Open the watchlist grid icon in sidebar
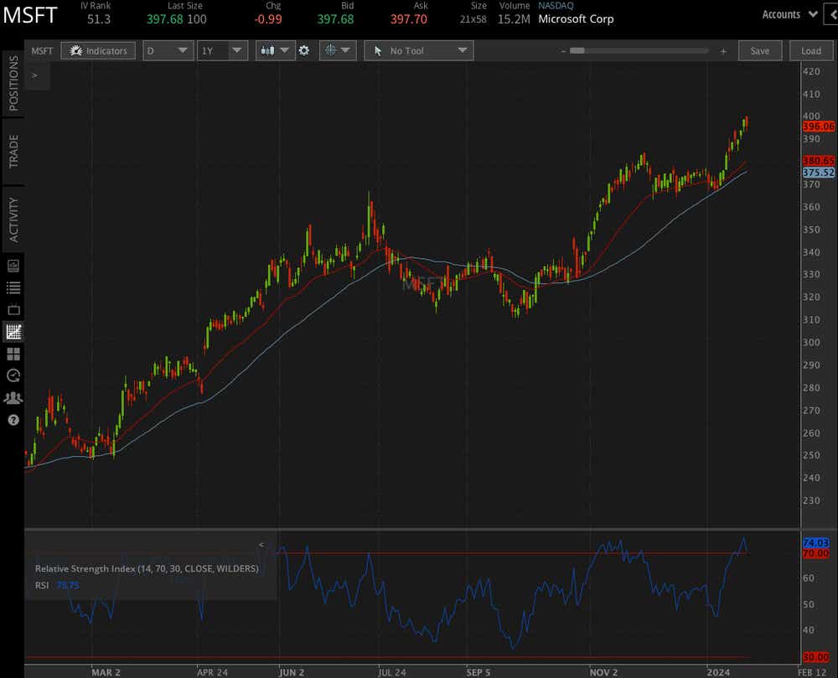Viewport: 838px width, 678px height. [x=13, y=355]
